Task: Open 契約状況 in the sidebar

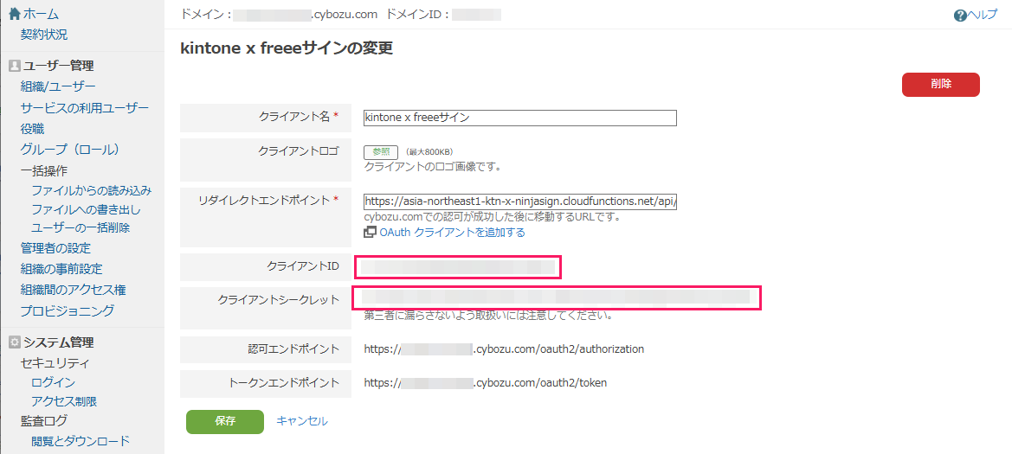Action: (44, 35)
